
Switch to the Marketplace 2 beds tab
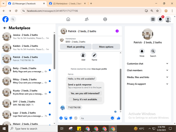(68, 4)
